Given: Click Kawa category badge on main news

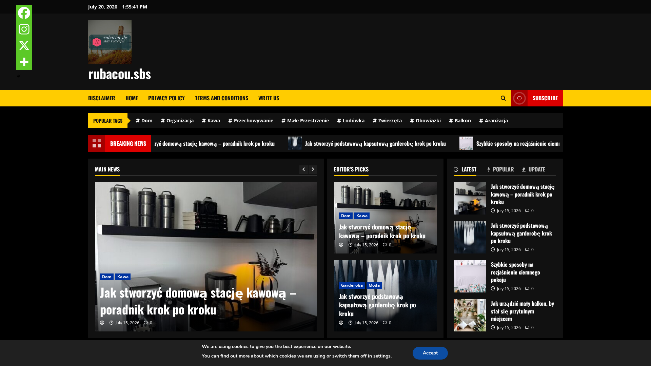Looking at the screenshot, I should tap(123, 277).
